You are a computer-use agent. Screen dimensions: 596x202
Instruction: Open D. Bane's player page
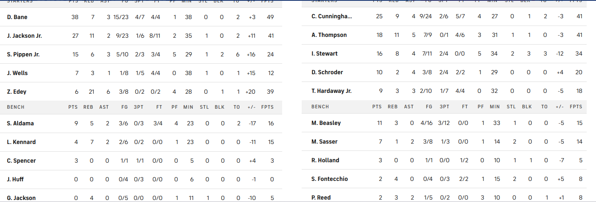[17, 17]
